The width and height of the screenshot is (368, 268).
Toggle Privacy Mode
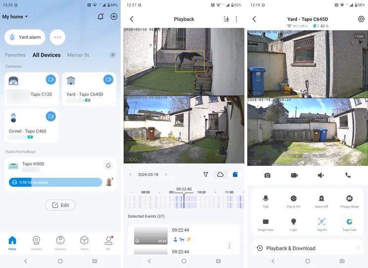point(350,201)
